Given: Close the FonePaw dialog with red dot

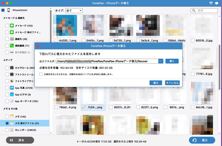Looking at the screenshot, I should coord(38,46).
